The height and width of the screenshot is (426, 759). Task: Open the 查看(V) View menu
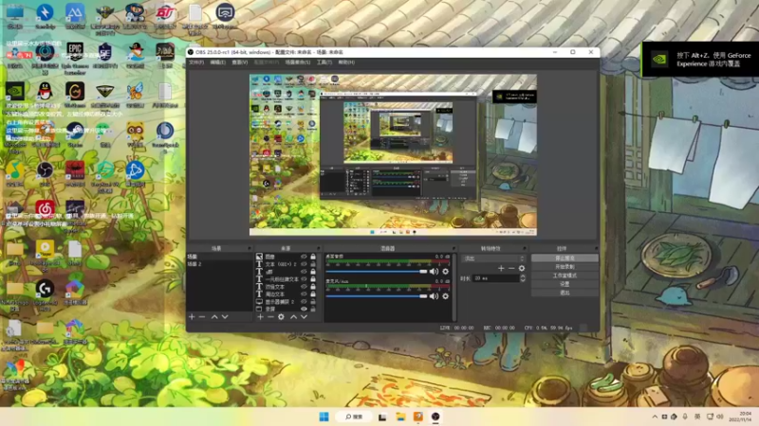pyautogui.click(x=240, y=62)
